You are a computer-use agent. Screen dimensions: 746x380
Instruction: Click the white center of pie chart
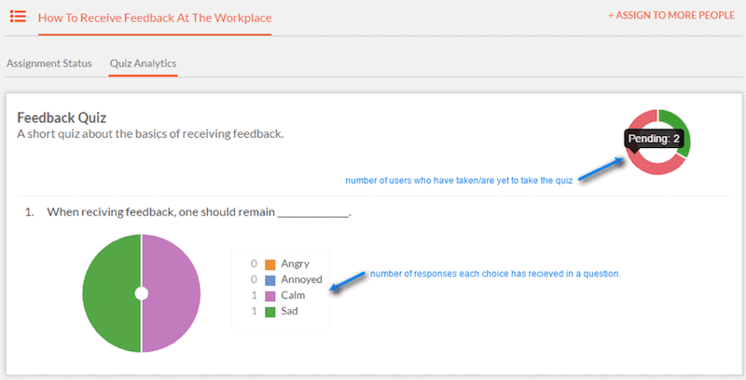(x=142, y=293)
